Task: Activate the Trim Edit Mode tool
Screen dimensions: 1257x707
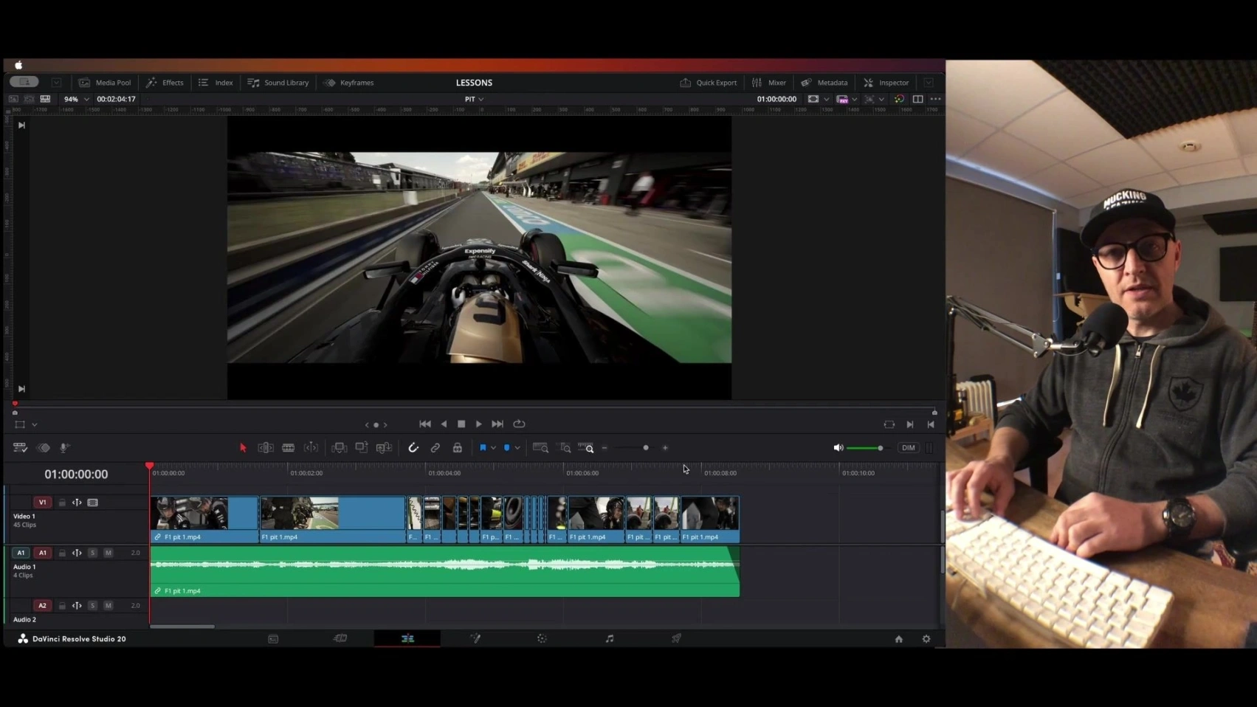Action: tap(266, 448)
